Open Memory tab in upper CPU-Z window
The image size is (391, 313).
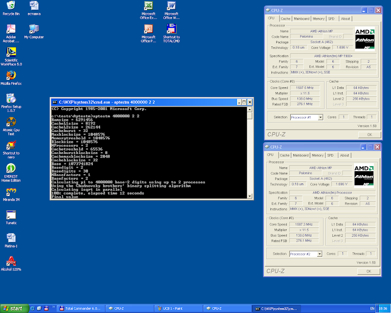[319, 19]
